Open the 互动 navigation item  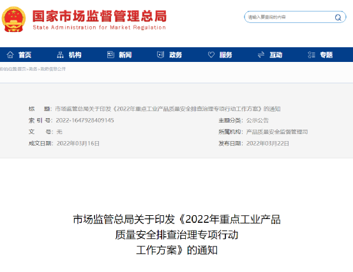(x=276, y=55)
